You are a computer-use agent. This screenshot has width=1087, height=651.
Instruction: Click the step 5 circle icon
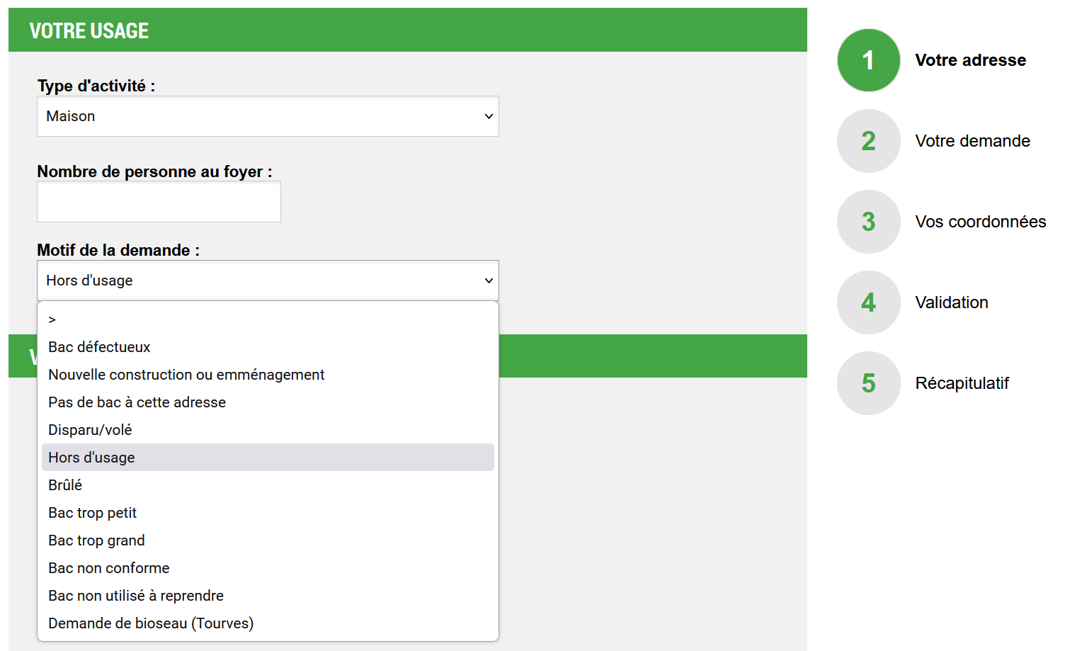point(868,383)
